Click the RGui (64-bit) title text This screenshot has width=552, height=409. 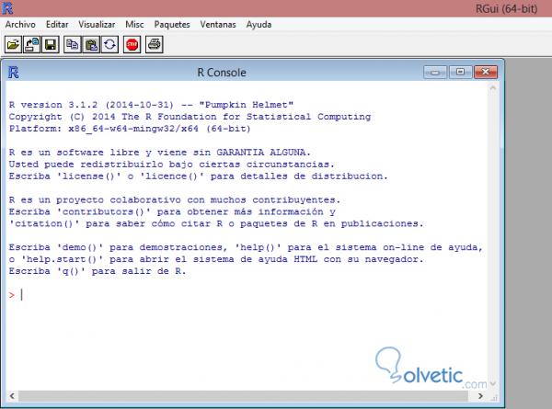[x=506, y=9]
